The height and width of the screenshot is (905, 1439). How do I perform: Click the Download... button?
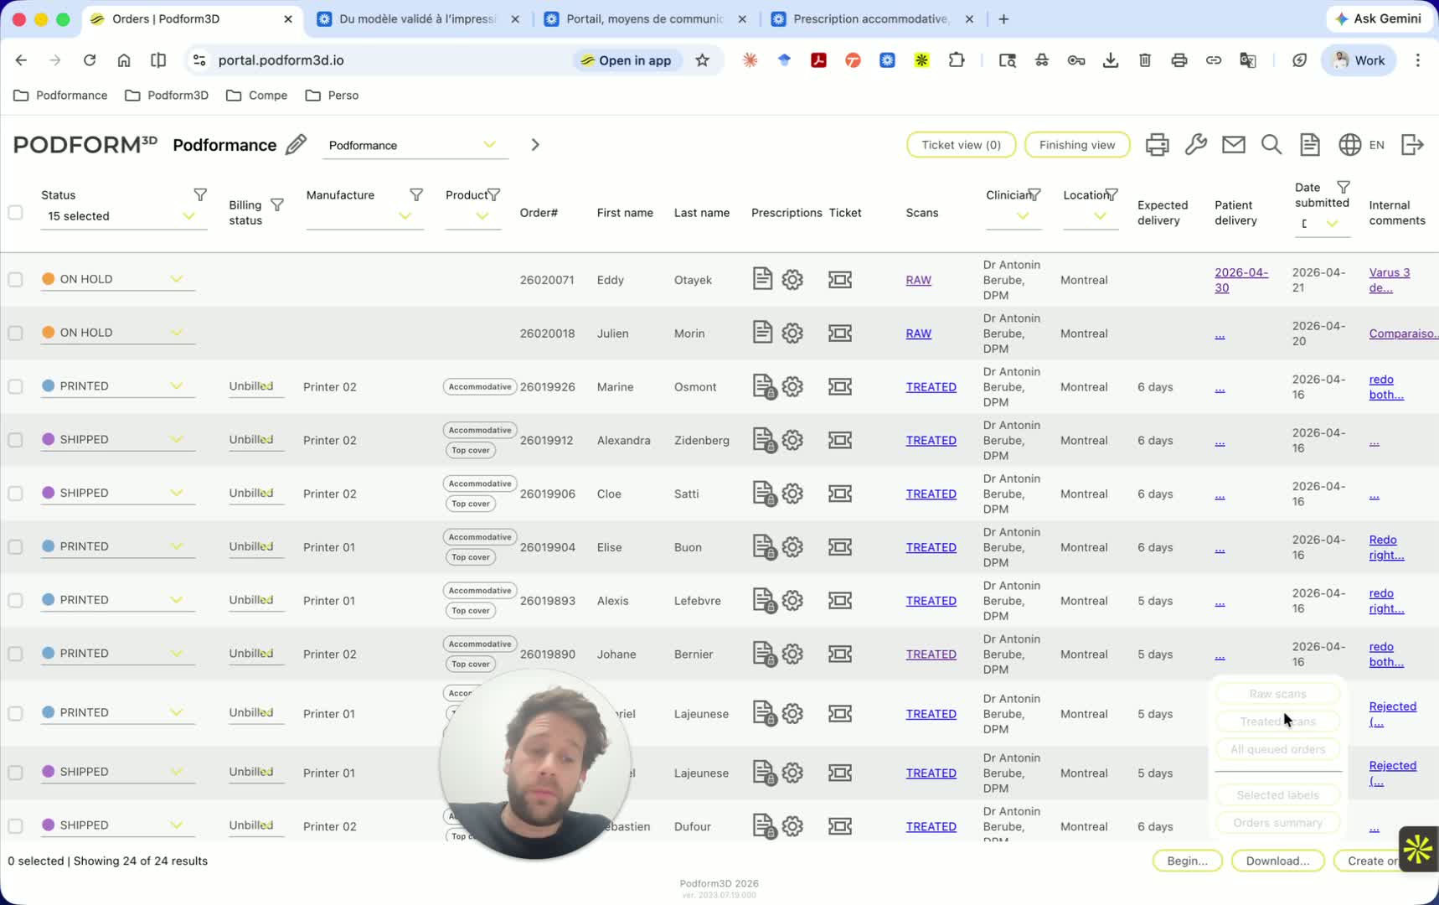click(1277, 861)
